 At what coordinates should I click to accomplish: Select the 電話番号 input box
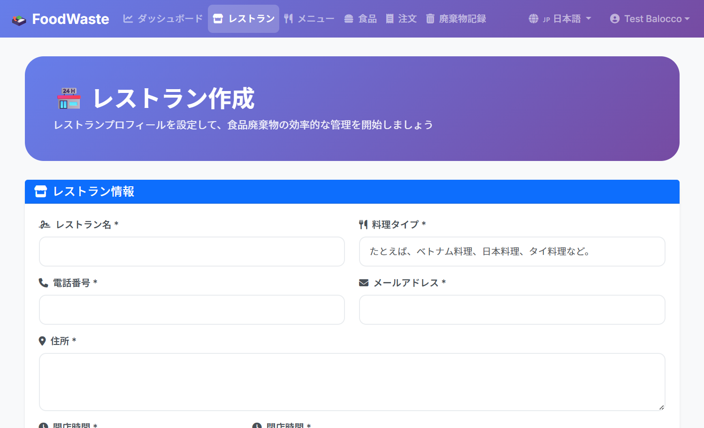pos(192,310)
